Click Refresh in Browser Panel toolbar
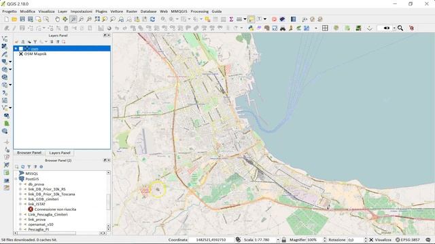This screenshot has height=244, width=435. pyautogui.click(x=22, y=167)
